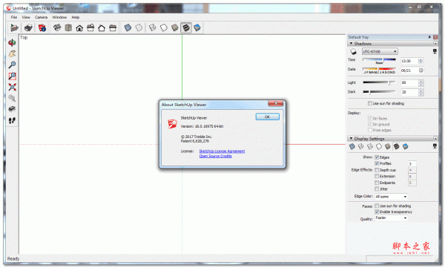Open the SketchUp License Agreement link
This screenshot has width=445, height=268.
(222, 151)
